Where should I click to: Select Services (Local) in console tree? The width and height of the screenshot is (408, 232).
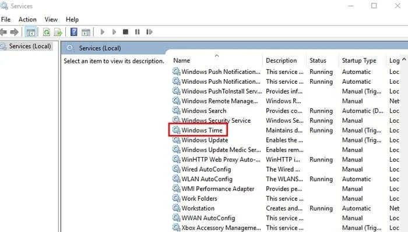(x=30, y=46)
